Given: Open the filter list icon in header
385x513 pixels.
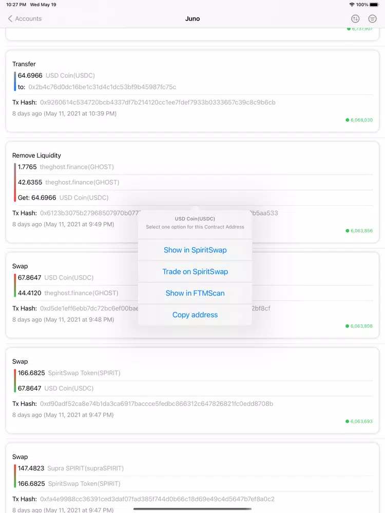Looking at the screenshot, I should coord(372,18).
